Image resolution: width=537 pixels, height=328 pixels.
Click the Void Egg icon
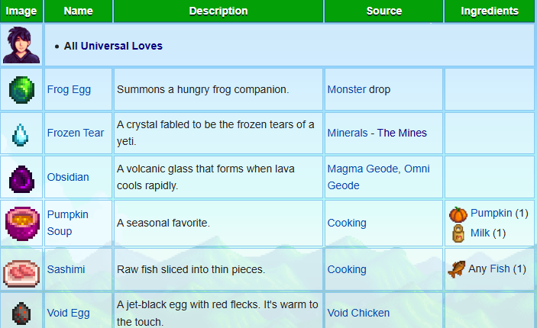[21, 314]
